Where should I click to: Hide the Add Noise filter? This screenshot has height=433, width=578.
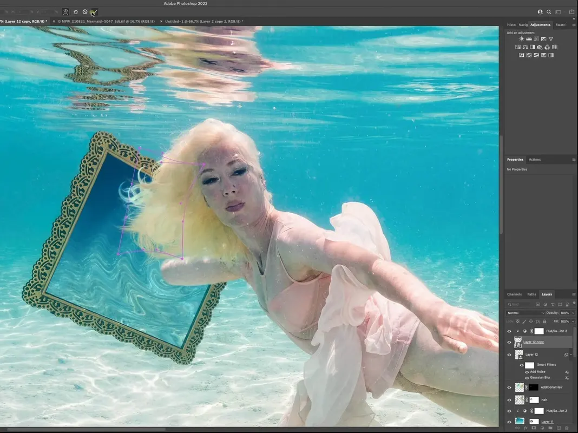527,372
